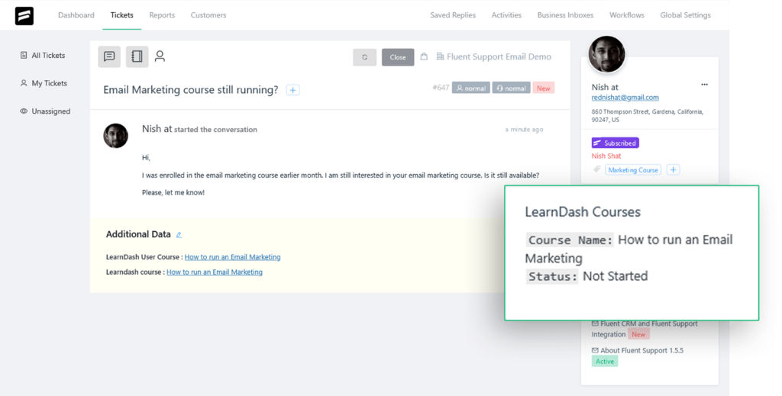
Task: Open the Workflows page
Action: 626,15
